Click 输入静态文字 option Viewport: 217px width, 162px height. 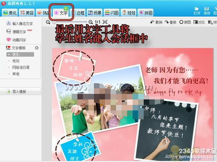tap(20, 24)
